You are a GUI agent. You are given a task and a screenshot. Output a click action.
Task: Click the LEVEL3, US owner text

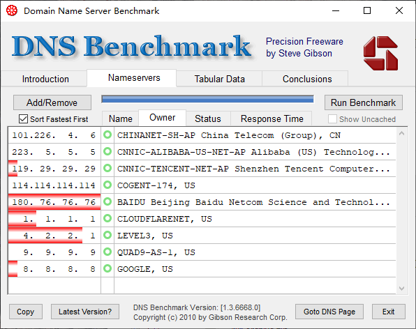pyautogui.click(x=145, y=236)
